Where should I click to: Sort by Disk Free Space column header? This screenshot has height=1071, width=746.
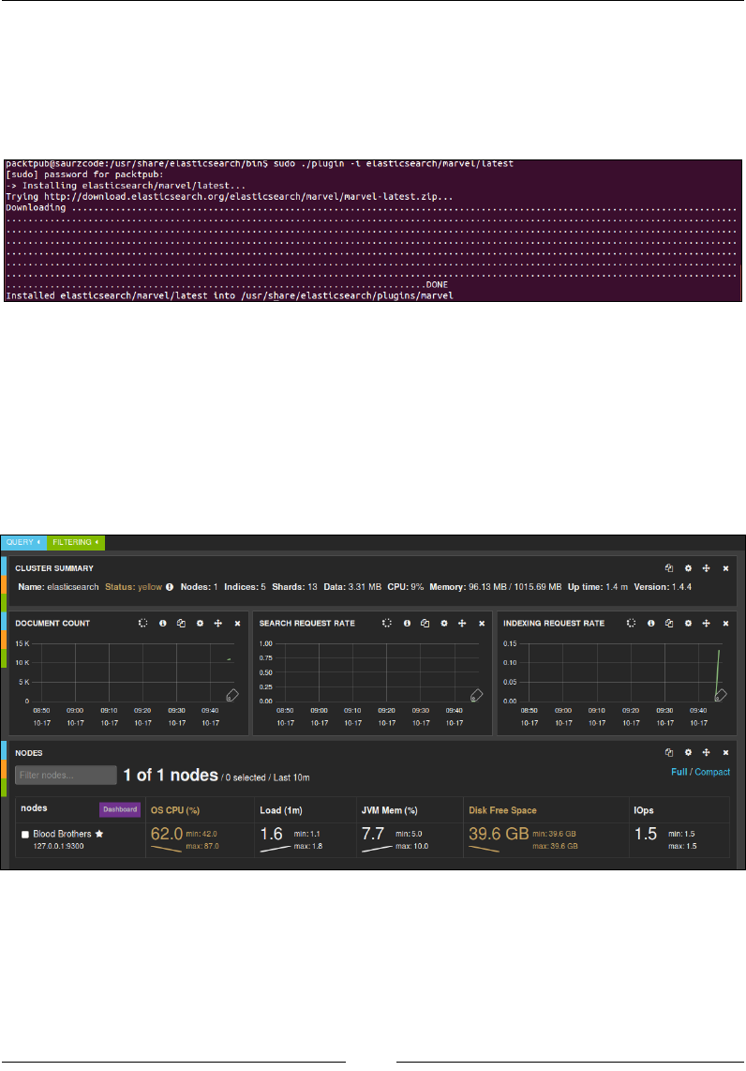point(502,810)
